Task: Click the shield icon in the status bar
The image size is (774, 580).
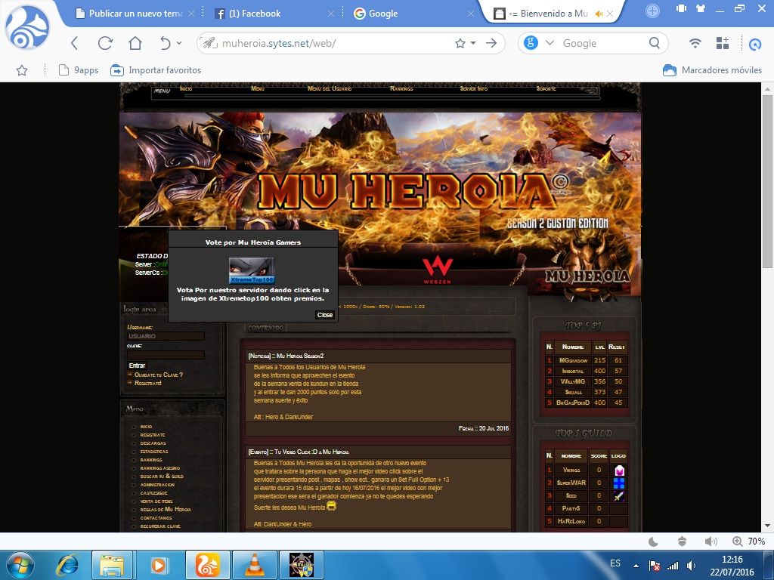Action: click(x=683, y=541)
